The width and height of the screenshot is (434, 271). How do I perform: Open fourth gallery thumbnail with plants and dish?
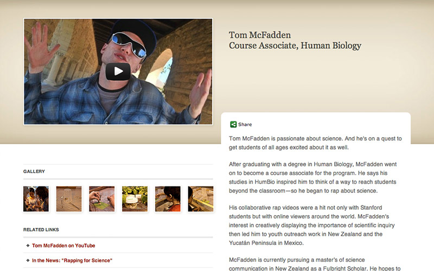click(135, 199)
